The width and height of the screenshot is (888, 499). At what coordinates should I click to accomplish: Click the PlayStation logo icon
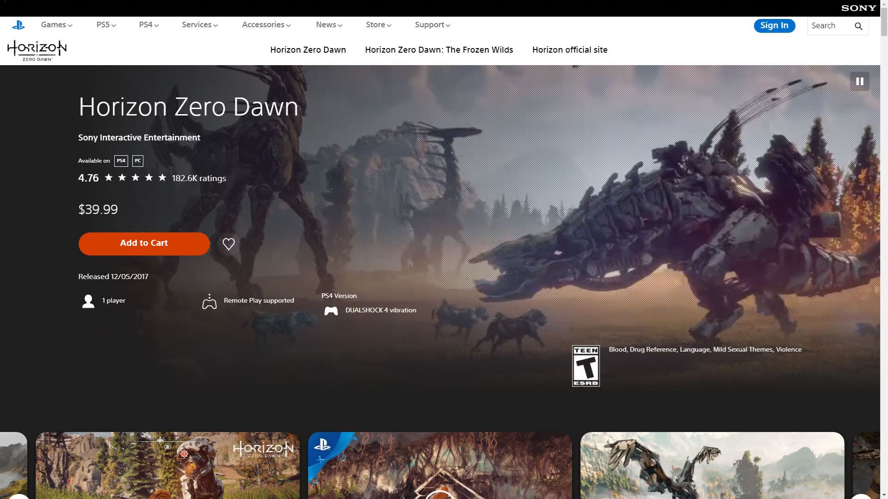(18, 25)
